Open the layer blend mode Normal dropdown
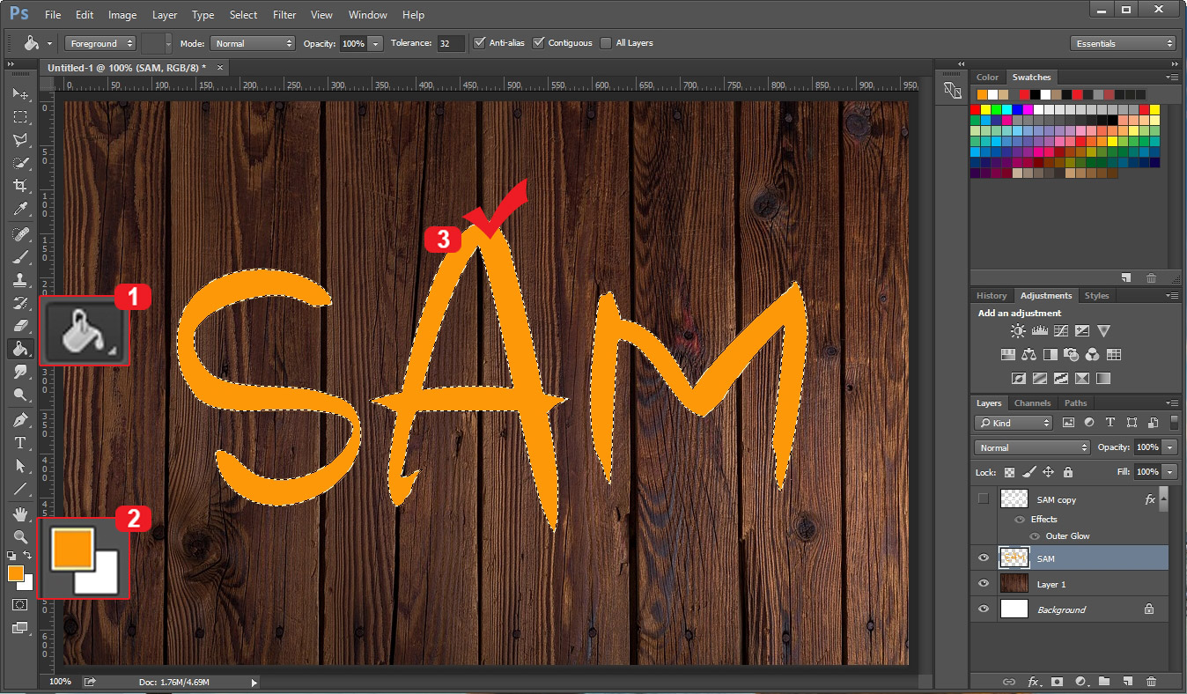 pyautogui.click(x=1032, y=447)
